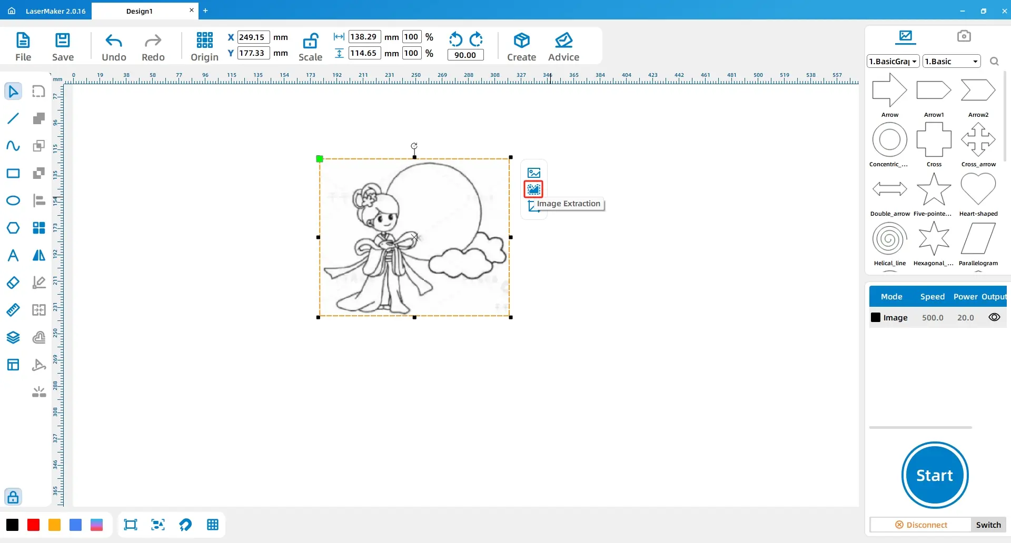
Task: Select the ruler Measure tool
Action: (13, 310)
